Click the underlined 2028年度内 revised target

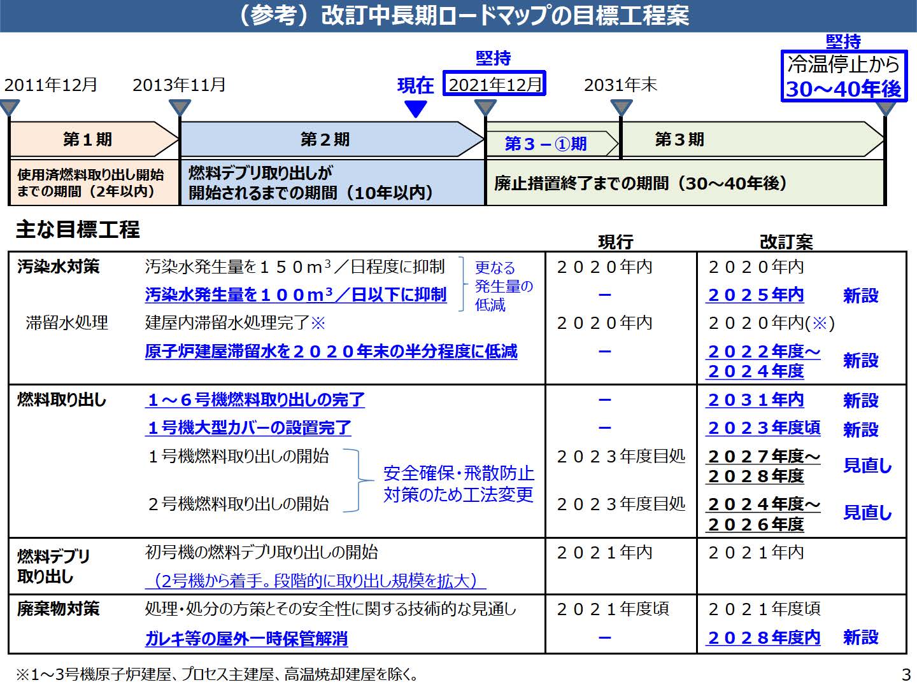pos(764,638)
